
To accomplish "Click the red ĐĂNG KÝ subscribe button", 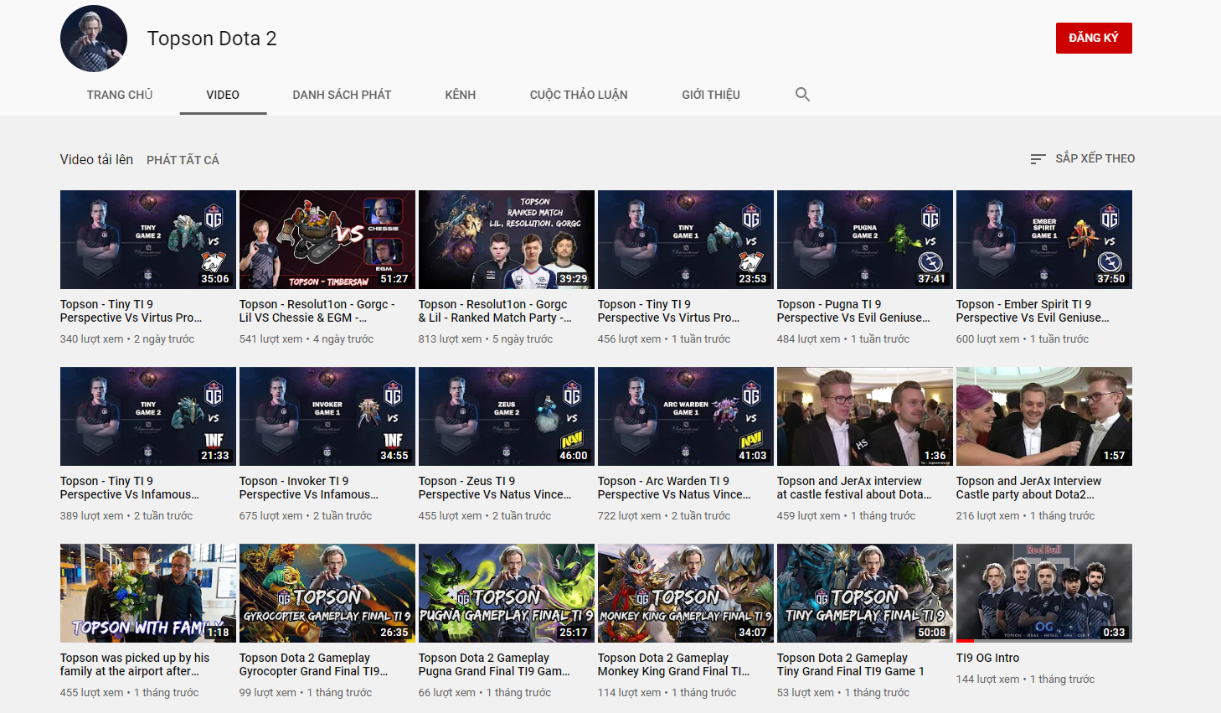I will pos(1094,38).
